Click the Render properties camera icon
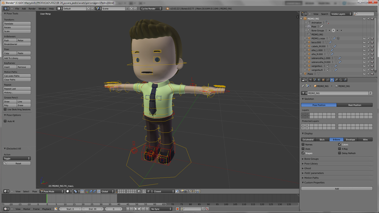The height and width of the screenshot is (213, 379). click(x=310, y=80)
